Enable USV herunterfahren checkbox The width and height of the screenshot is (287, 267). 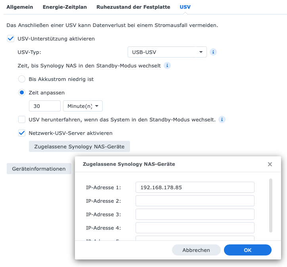(x=22, y=119)
